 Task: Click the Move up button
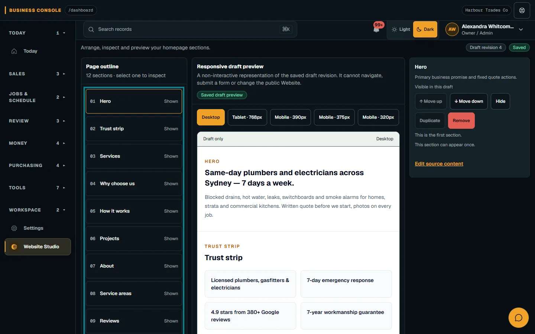point(431,101)
